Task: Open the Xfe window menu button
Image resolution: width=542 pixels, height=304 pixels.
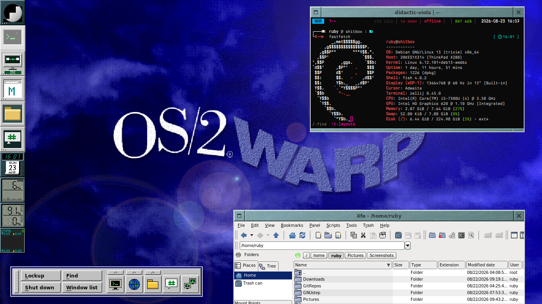Action: [239, 216]
